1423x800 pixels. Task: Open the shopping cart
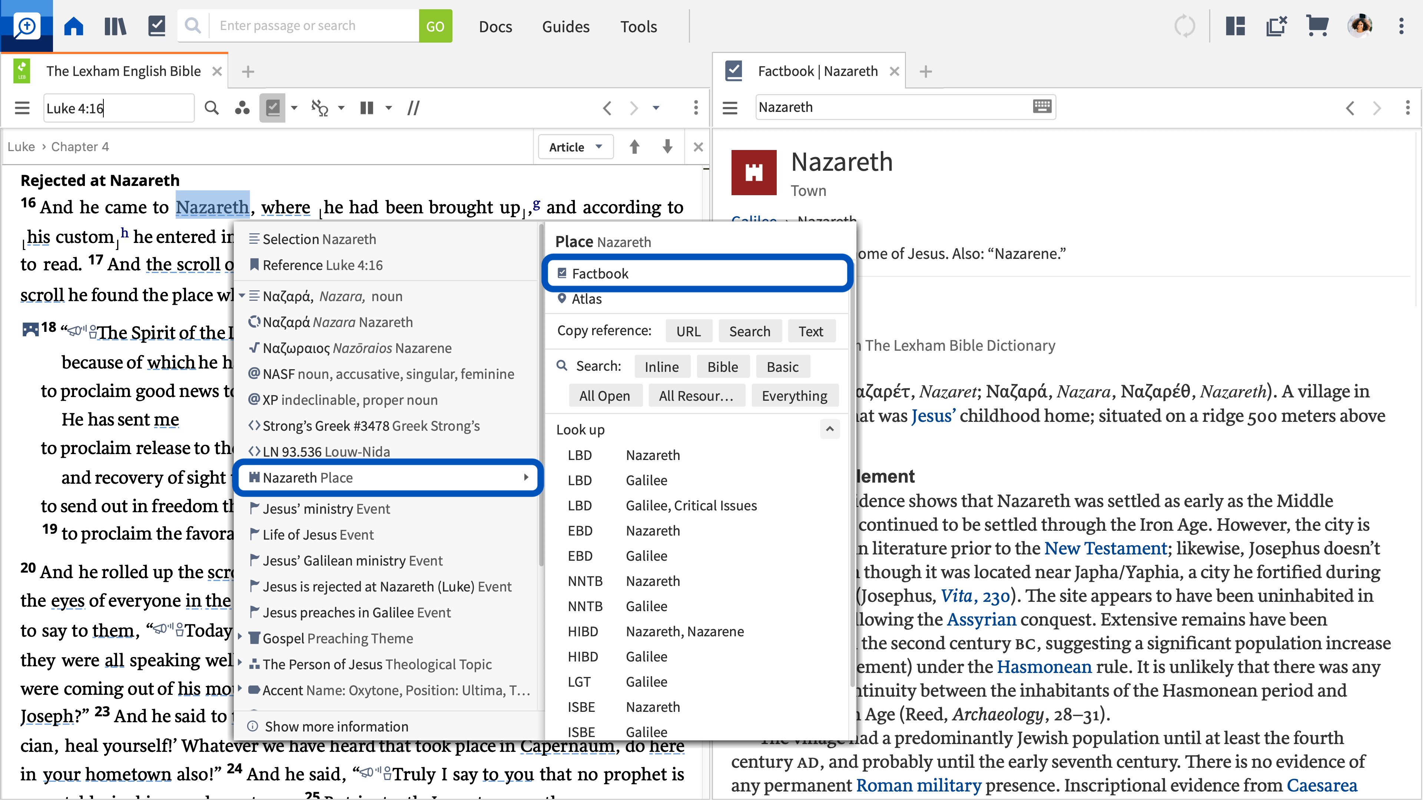pyautogui.click(x=1317, y=26)
